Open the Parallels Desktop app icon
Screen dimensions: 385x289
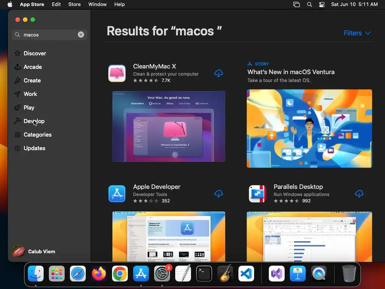click(x=257, y=194)
